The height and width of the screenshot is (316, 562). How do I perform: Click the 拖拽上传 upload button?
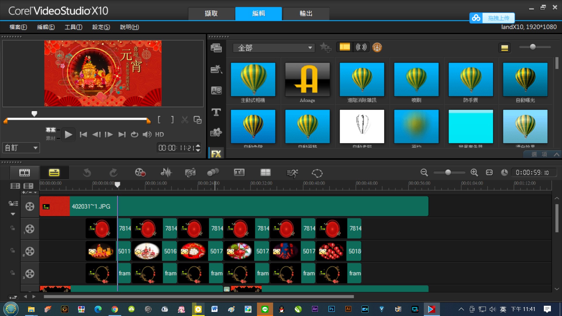[x=492, y=18]
